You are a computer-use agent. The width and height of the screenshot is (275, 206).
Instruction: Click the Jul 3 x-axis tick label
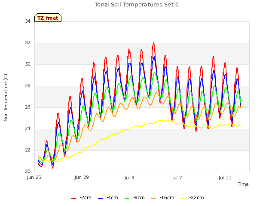click(x=129, y=178)
